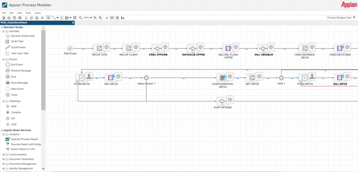Add a swimlane with the lane icon
Viewport: 358px width, 172px height.
(67, 18)
